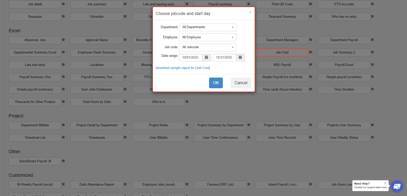Download the sample Job Cost report
This screenshot has height=196, width=407.
click(183, 68)
